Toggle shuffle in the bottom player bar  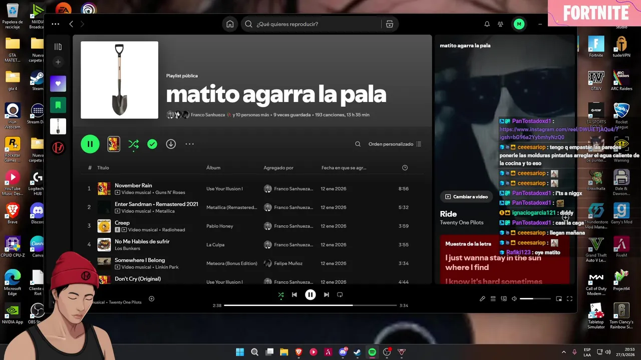coord(280,295)
